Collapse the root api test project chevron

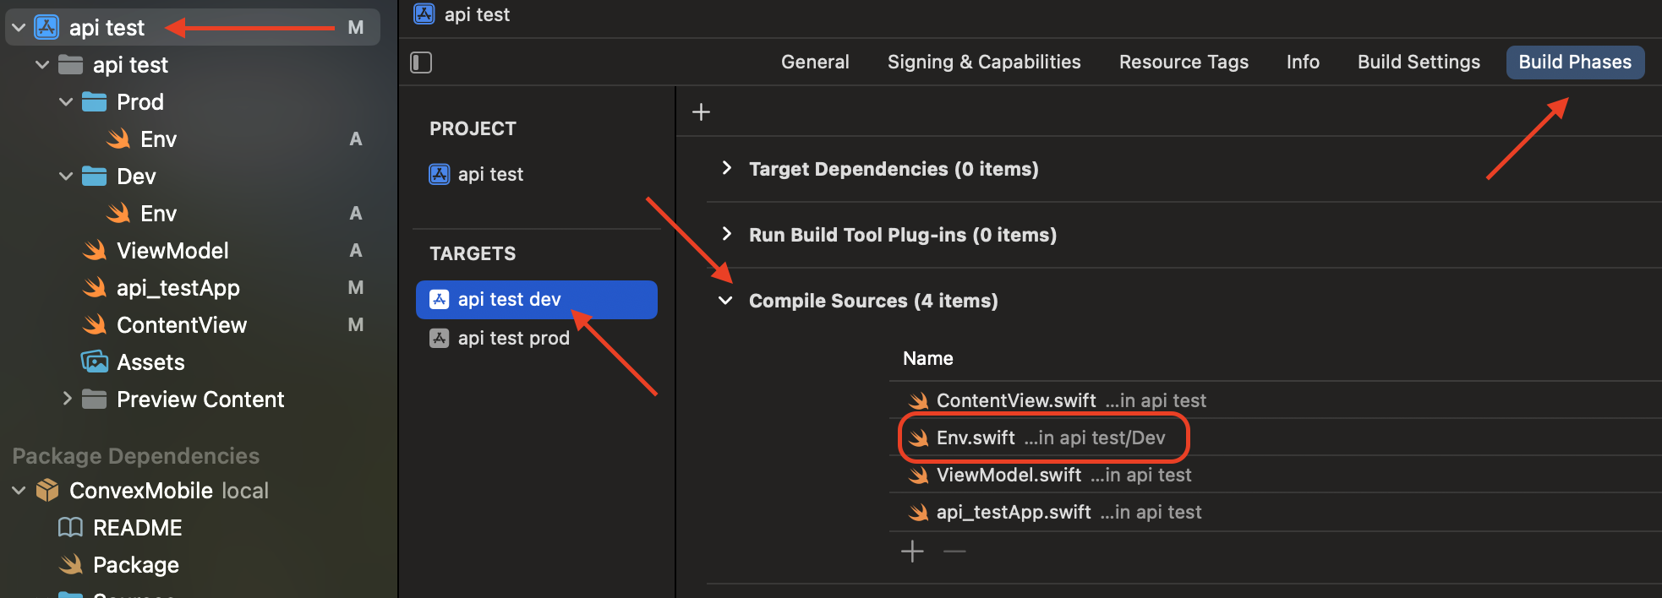coord(19,28)
